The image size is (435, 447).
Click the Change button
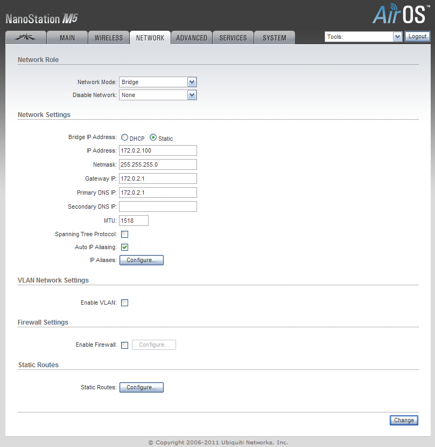click(x=404, y=420)
